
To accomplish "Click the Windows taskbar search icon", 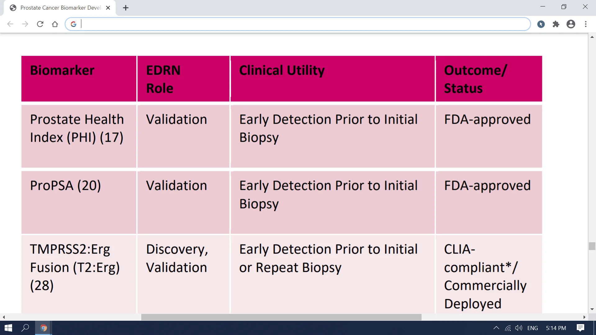I will tap(25, 327).
